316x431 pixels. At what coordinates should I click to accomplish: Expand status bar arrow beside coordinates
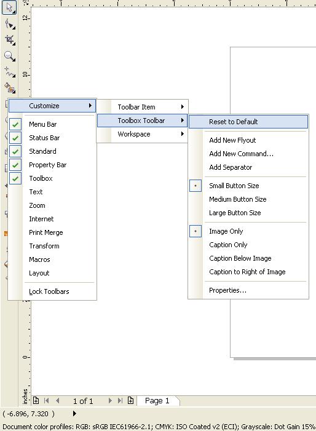point(74,413)
